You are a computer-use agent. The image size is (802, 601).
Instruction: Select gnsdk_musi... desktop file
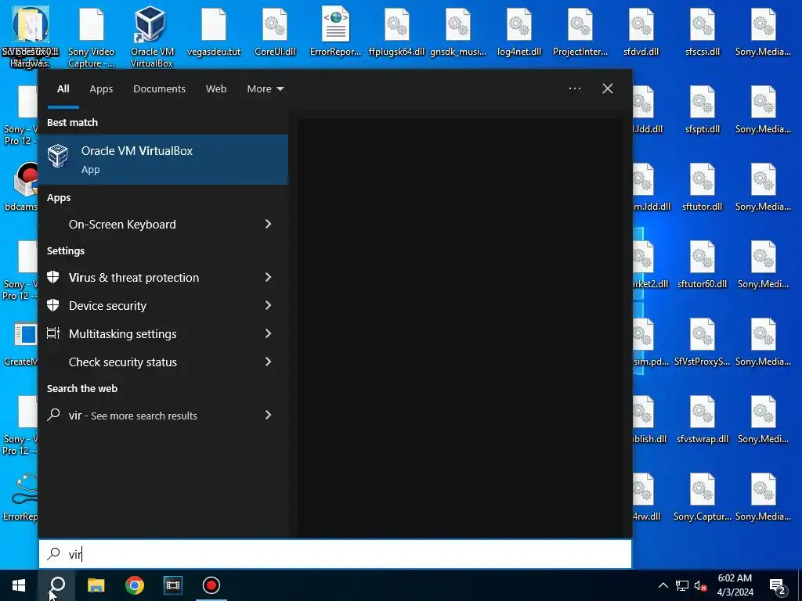[457, 31]
